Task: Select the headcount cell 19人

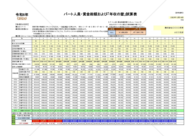Action: pyautogui.click(x=112, y=33)
